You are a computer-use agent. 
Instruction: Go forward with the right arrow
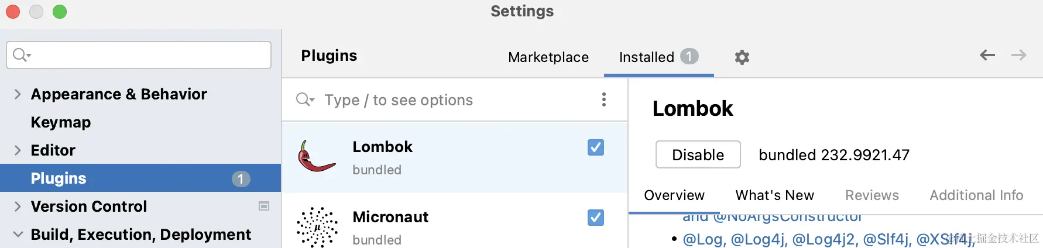pos(1019,55)
